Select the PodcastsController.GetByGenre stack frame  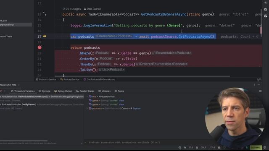tap(42, 104)
